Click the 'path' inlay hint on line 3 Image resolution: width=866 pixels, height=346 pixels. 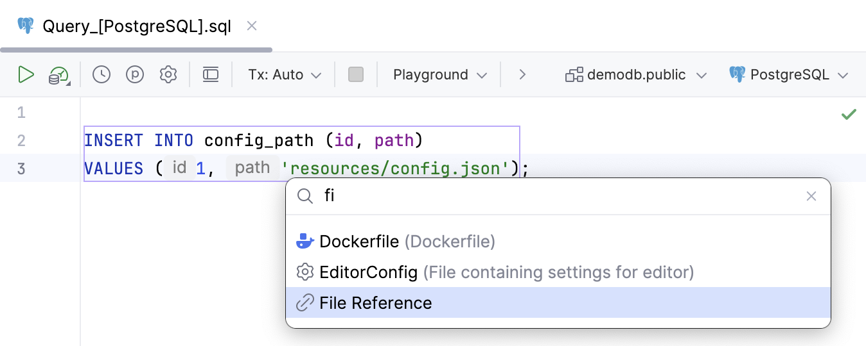click(x=252, y=168)
